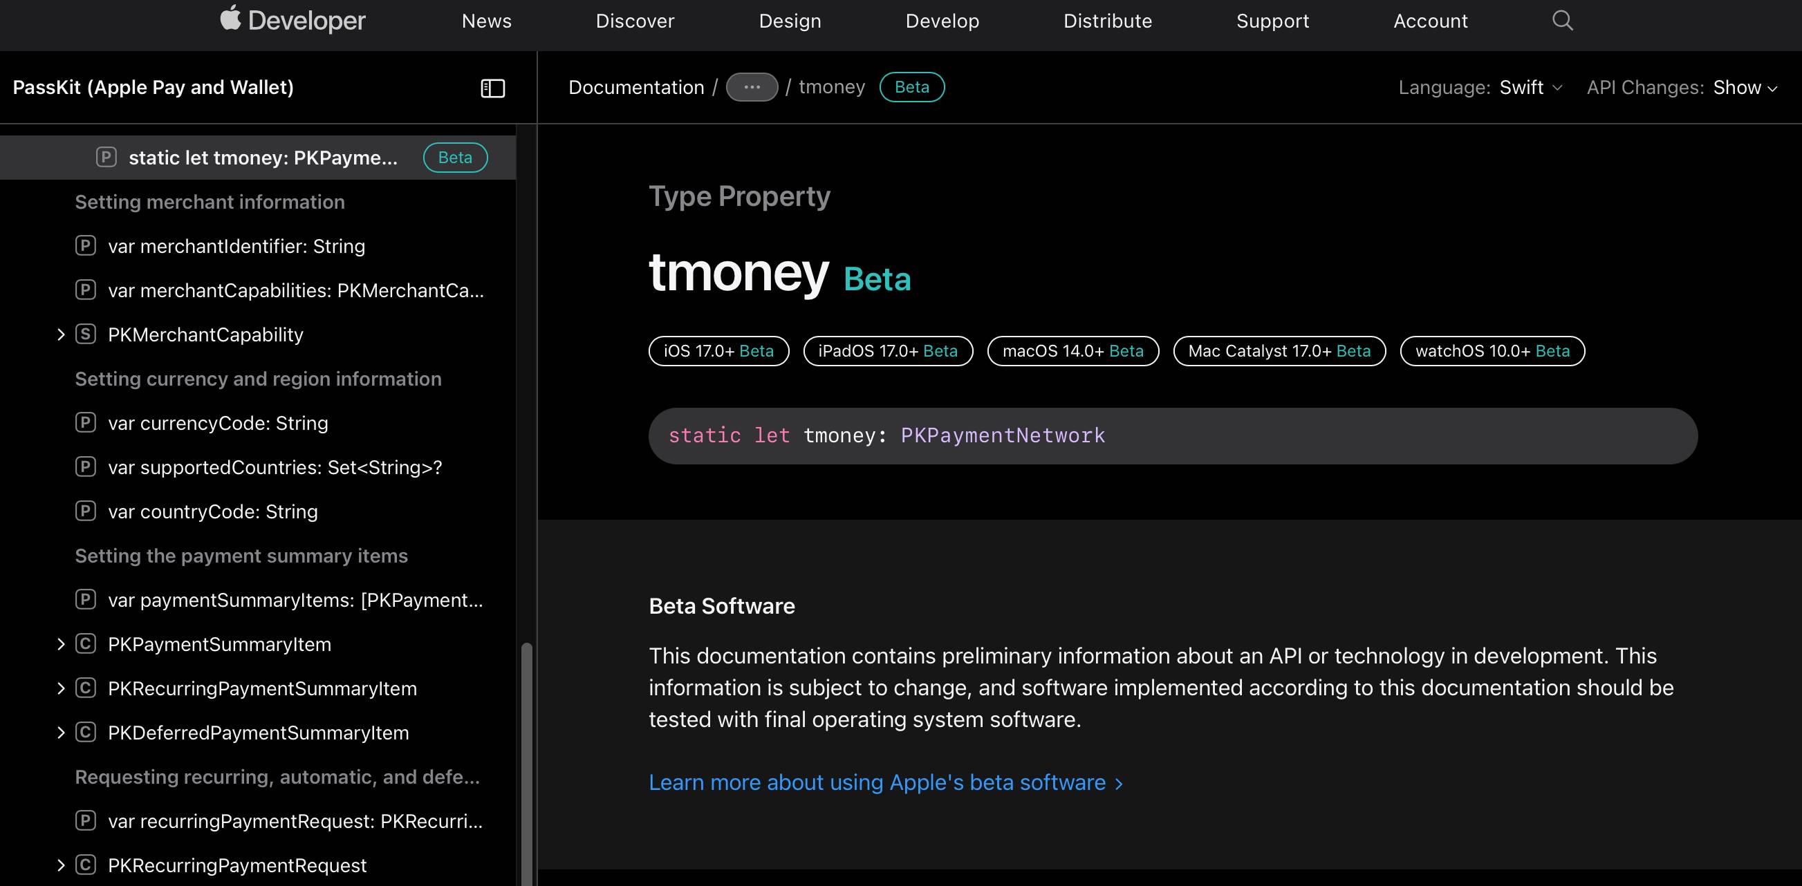This screenshot has height=886, width=1802.
Task: Select var supportedCountries sidebar item
Action: [275, 467]
